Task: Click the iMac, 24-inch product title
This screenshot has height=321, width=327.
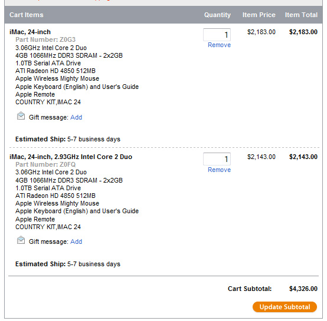Action: [30, 32]
